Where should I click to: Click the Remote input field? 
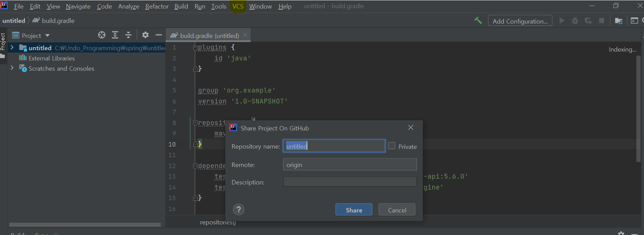(x=350, y=164)
